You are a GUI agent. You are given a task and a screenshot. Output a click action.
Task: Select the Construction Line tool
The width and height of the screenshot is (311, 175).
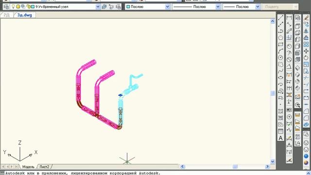pyautogui.click(x=280, y=24)
